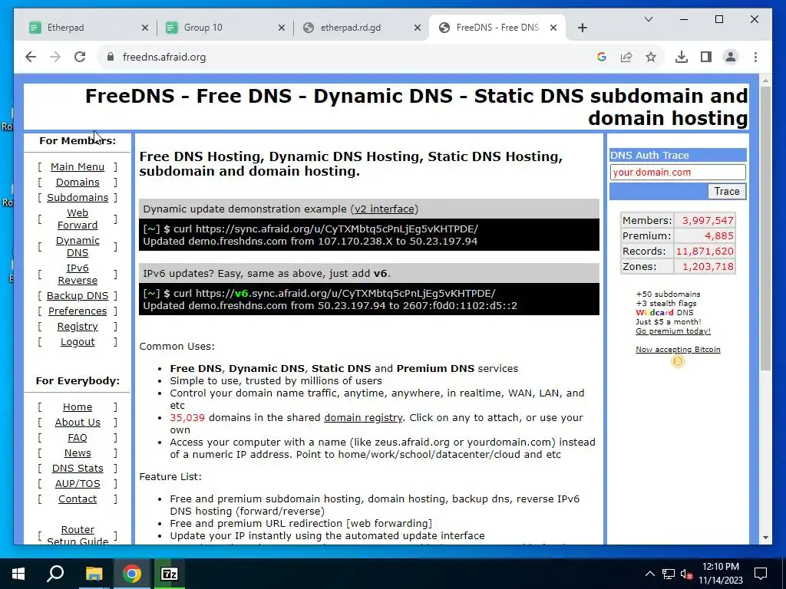Open Windows taskbar search

tap(55, 574)
